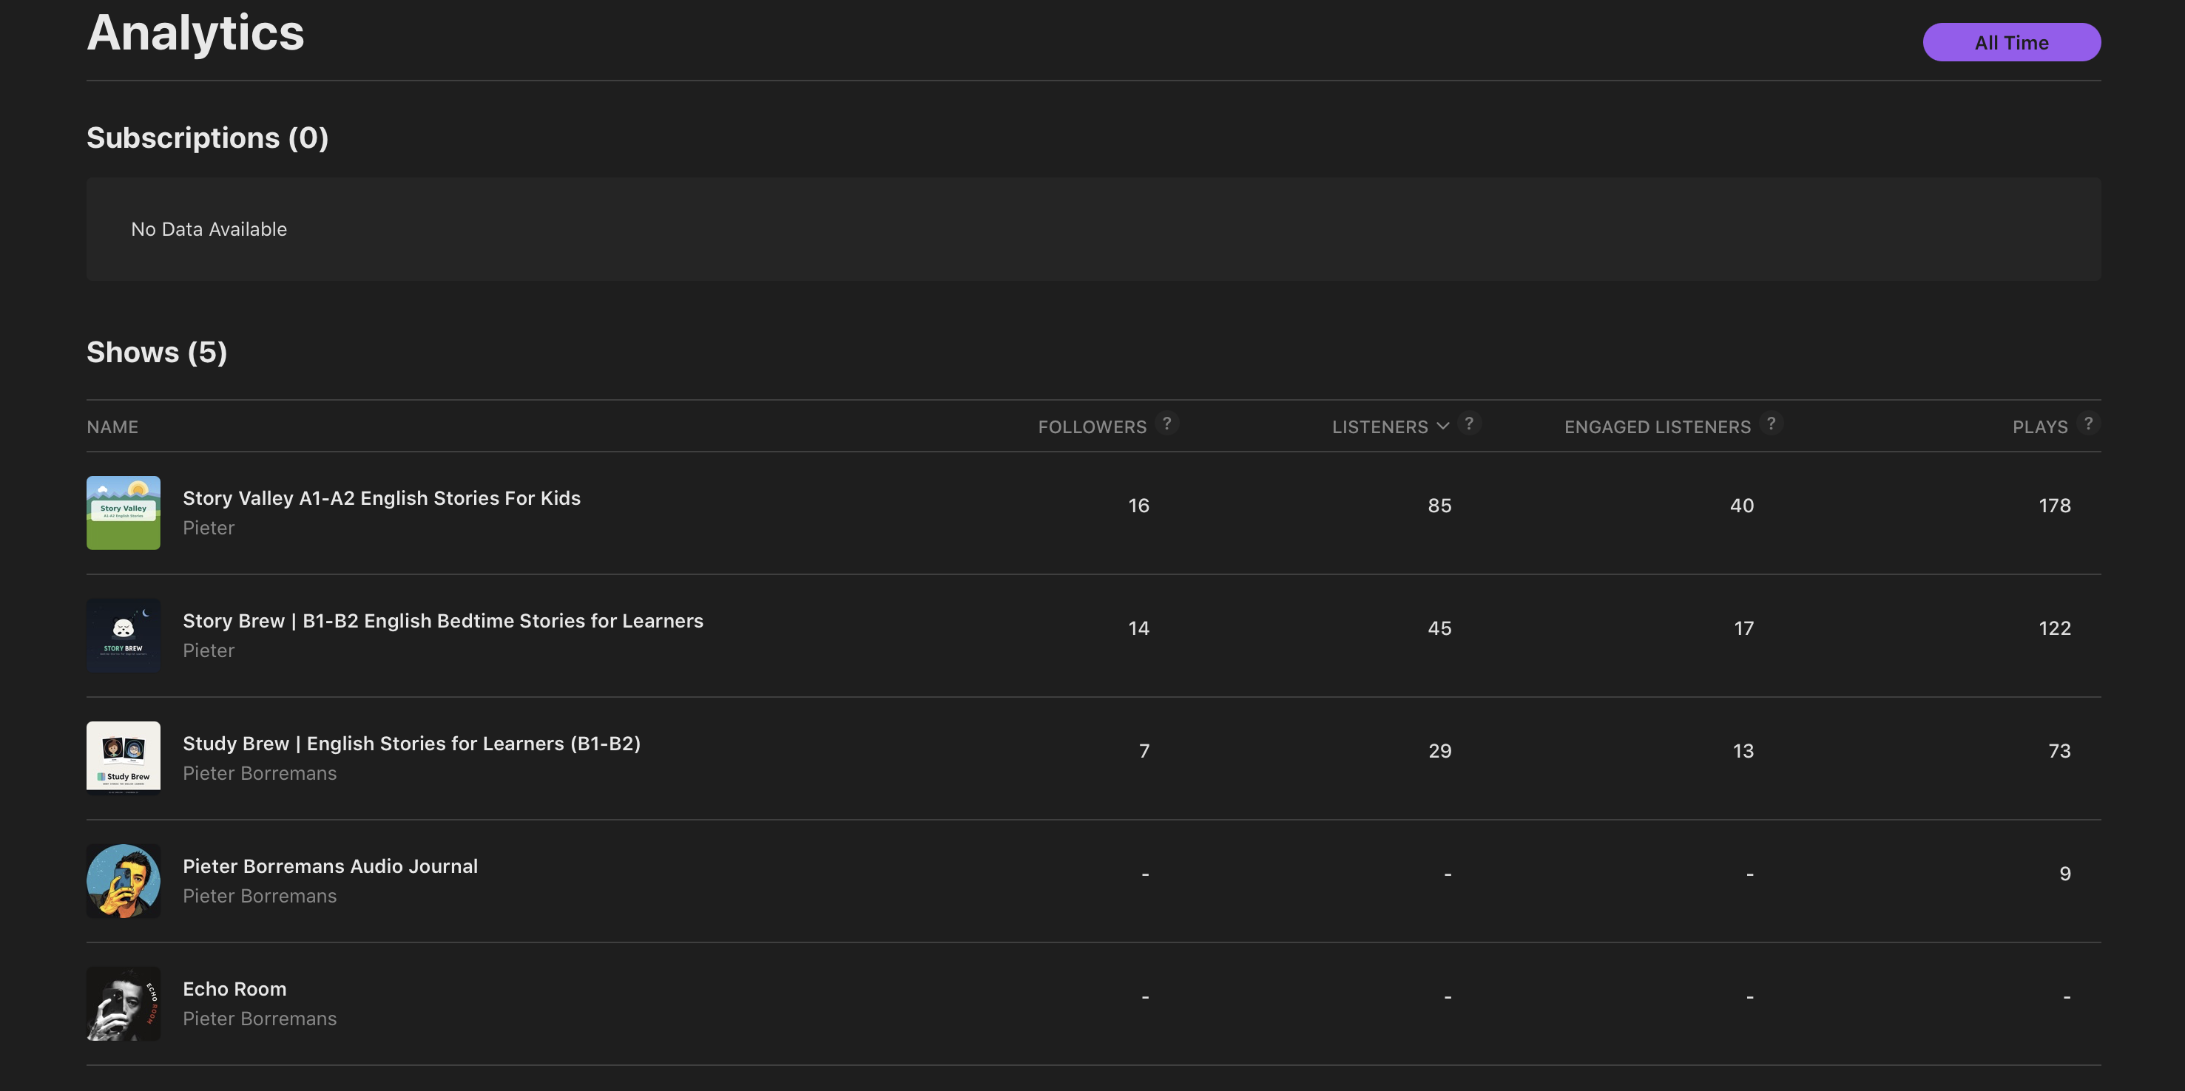Open Story Valley A1-A2 English Stories For Kids
Image resolution: width=2185 pixels, height=1091 pixels.
tap(382, 498)
